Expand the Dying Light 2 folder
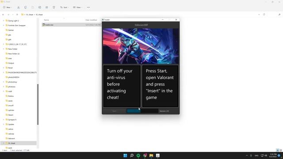The width and height of the screenshot is (283, 159). pyautogui.click(x=4, y=21)
